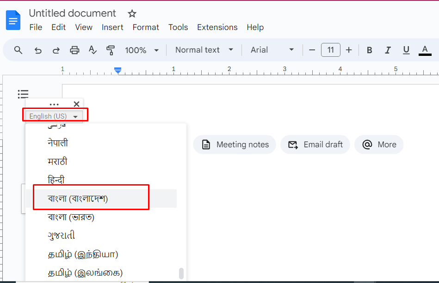This screenshot has width=439, height=283.
Task: Open the Edit menu
Action: [58, 27]
